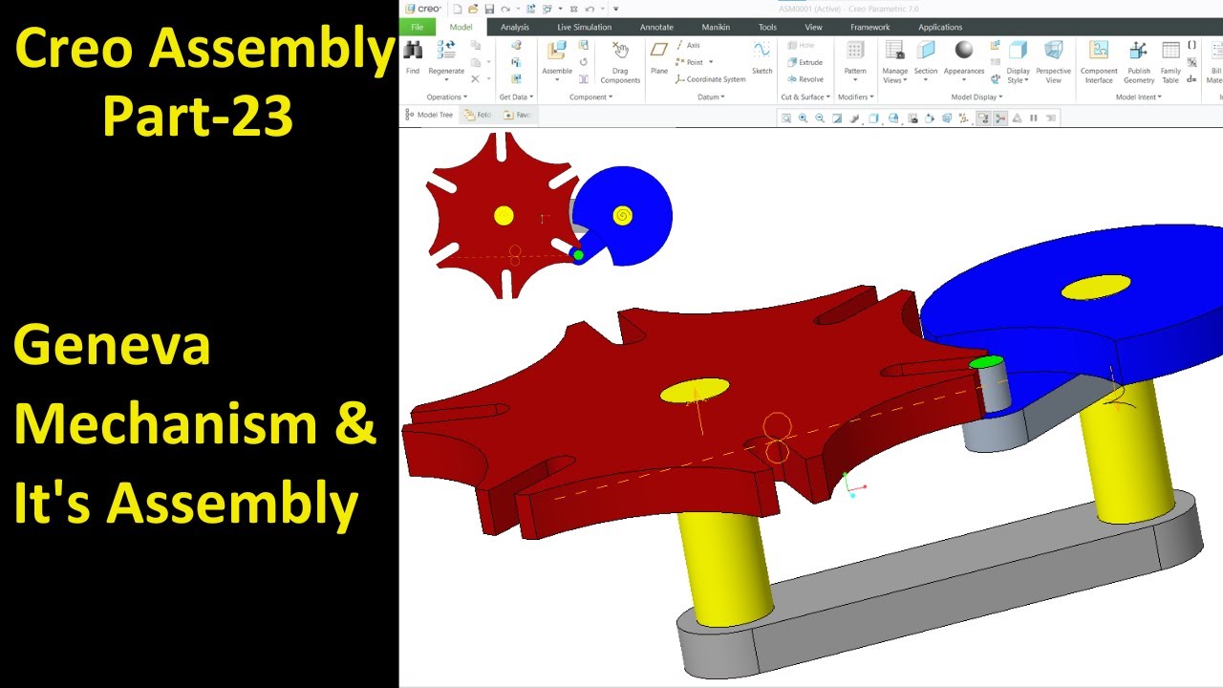Click the Publish Geometry icon
The image size is (1223, 688).
coord(1139,51)
